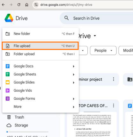This screenshot has width=133, height=137.
Task: Open the People filter dropdown
Action: 103,50
